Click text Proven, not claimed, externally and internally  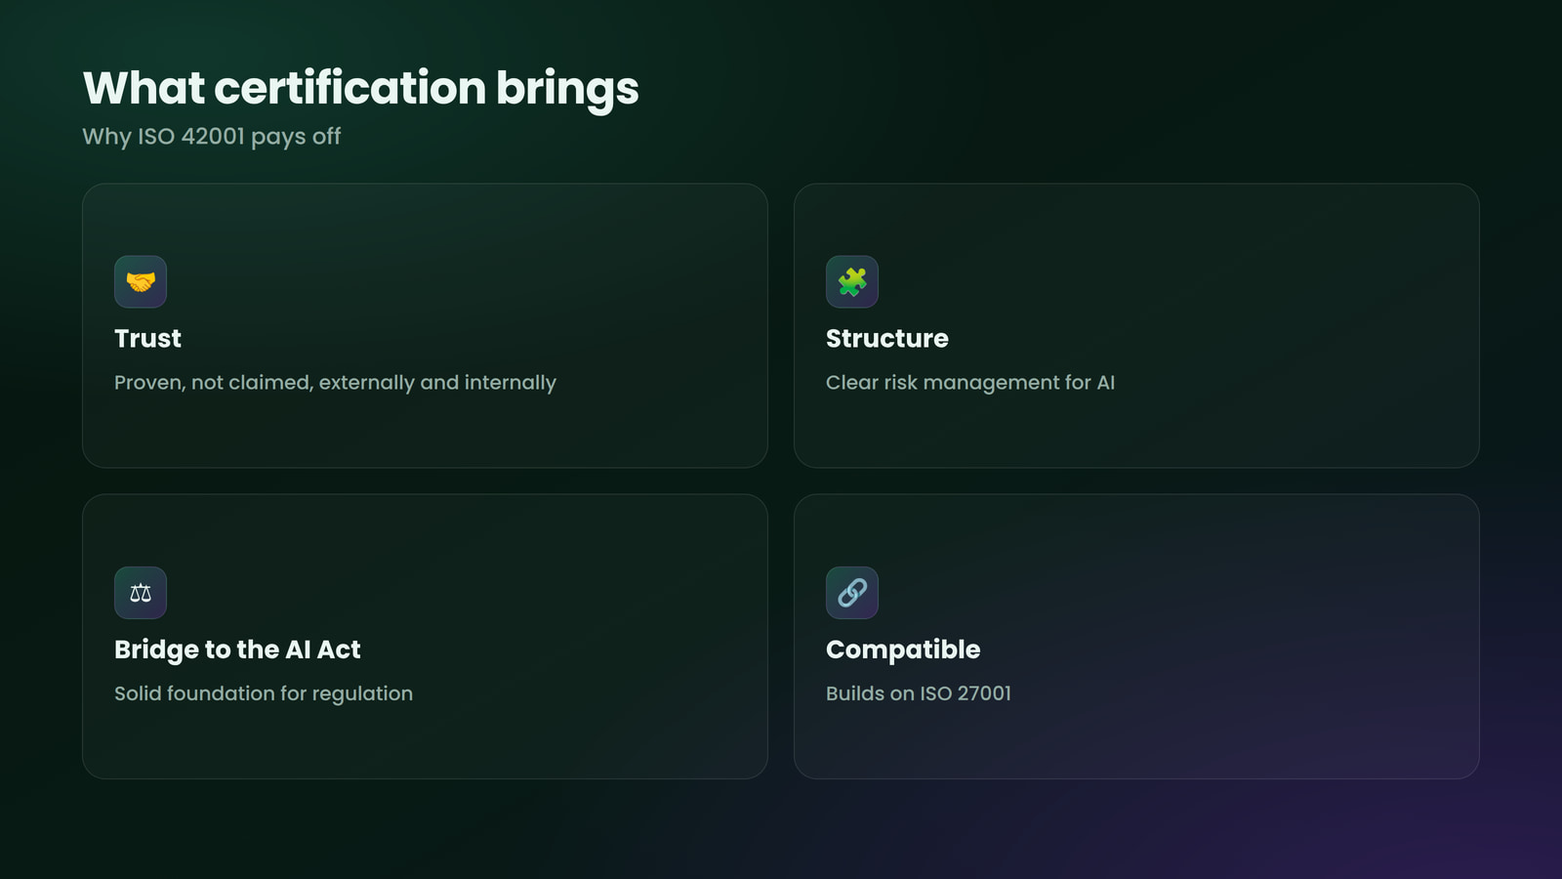point(335,383)
